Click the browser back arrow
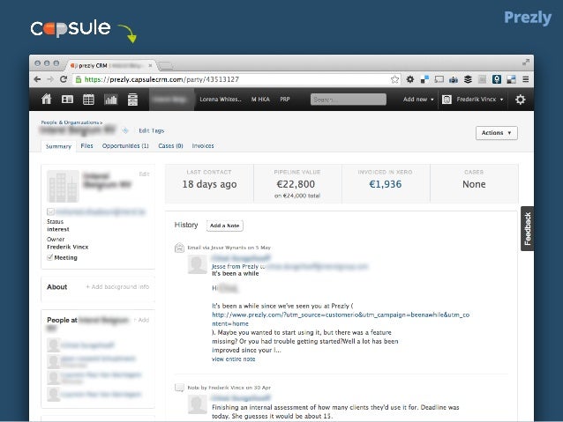 pyautogui.click(x=37, y=79)
